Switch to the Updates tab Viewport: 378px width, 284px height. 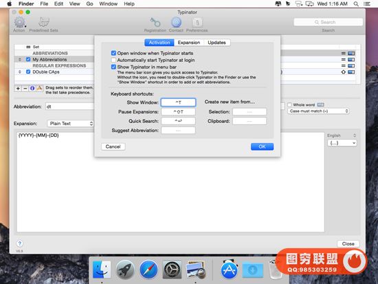click(x=216, y=43)
